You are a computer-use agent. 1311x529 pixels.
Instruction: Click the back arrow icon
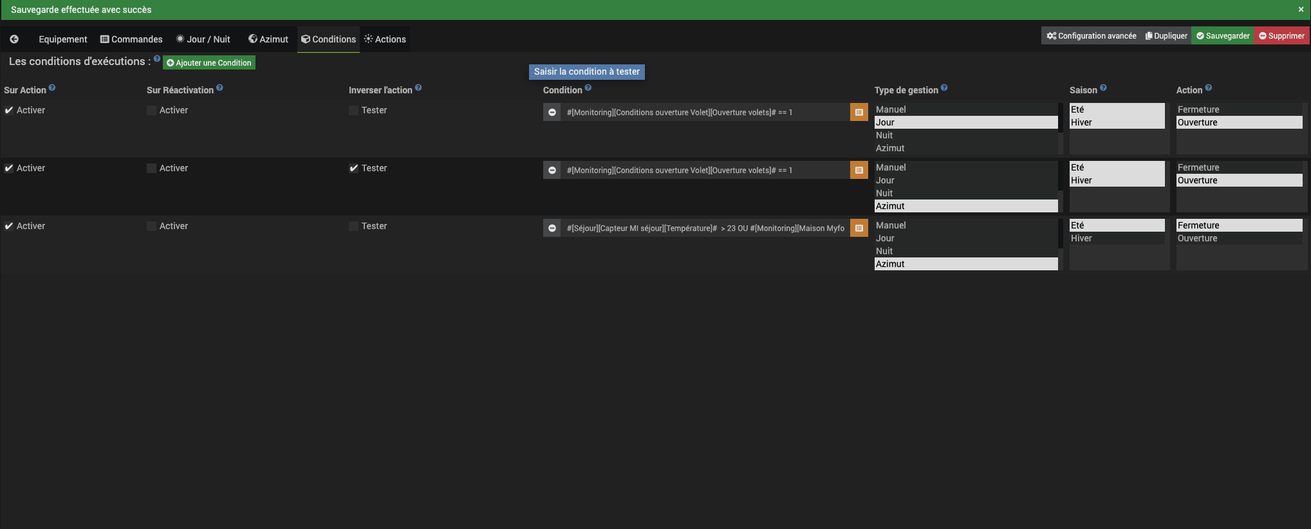tap(14, 39)
